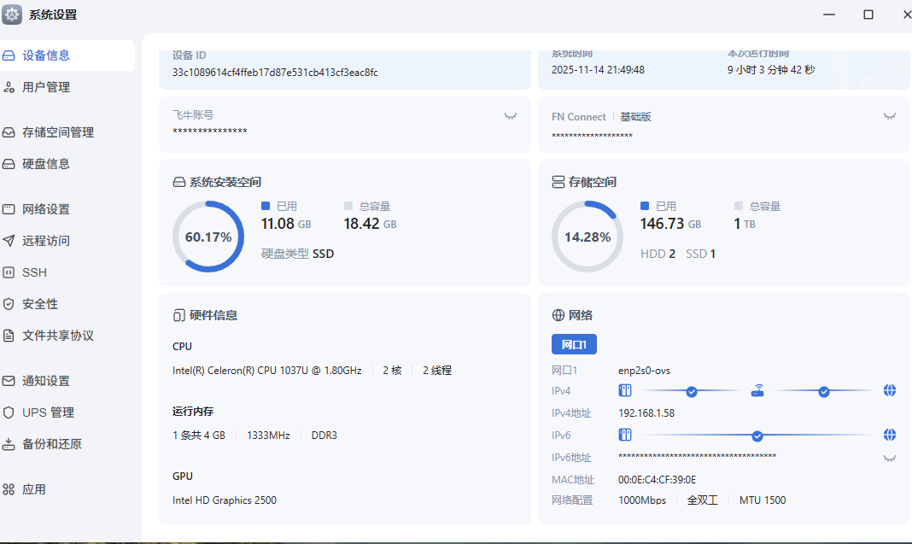Click the 网络 globe icon in card header
This screenshot has width=912, height=544.
[558, 315]
